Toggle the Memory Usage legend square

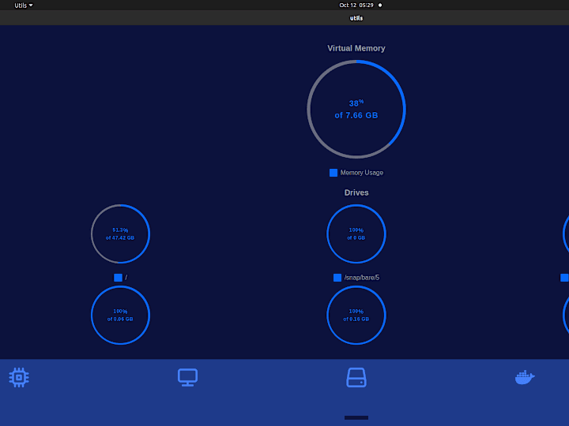point(333,173)
